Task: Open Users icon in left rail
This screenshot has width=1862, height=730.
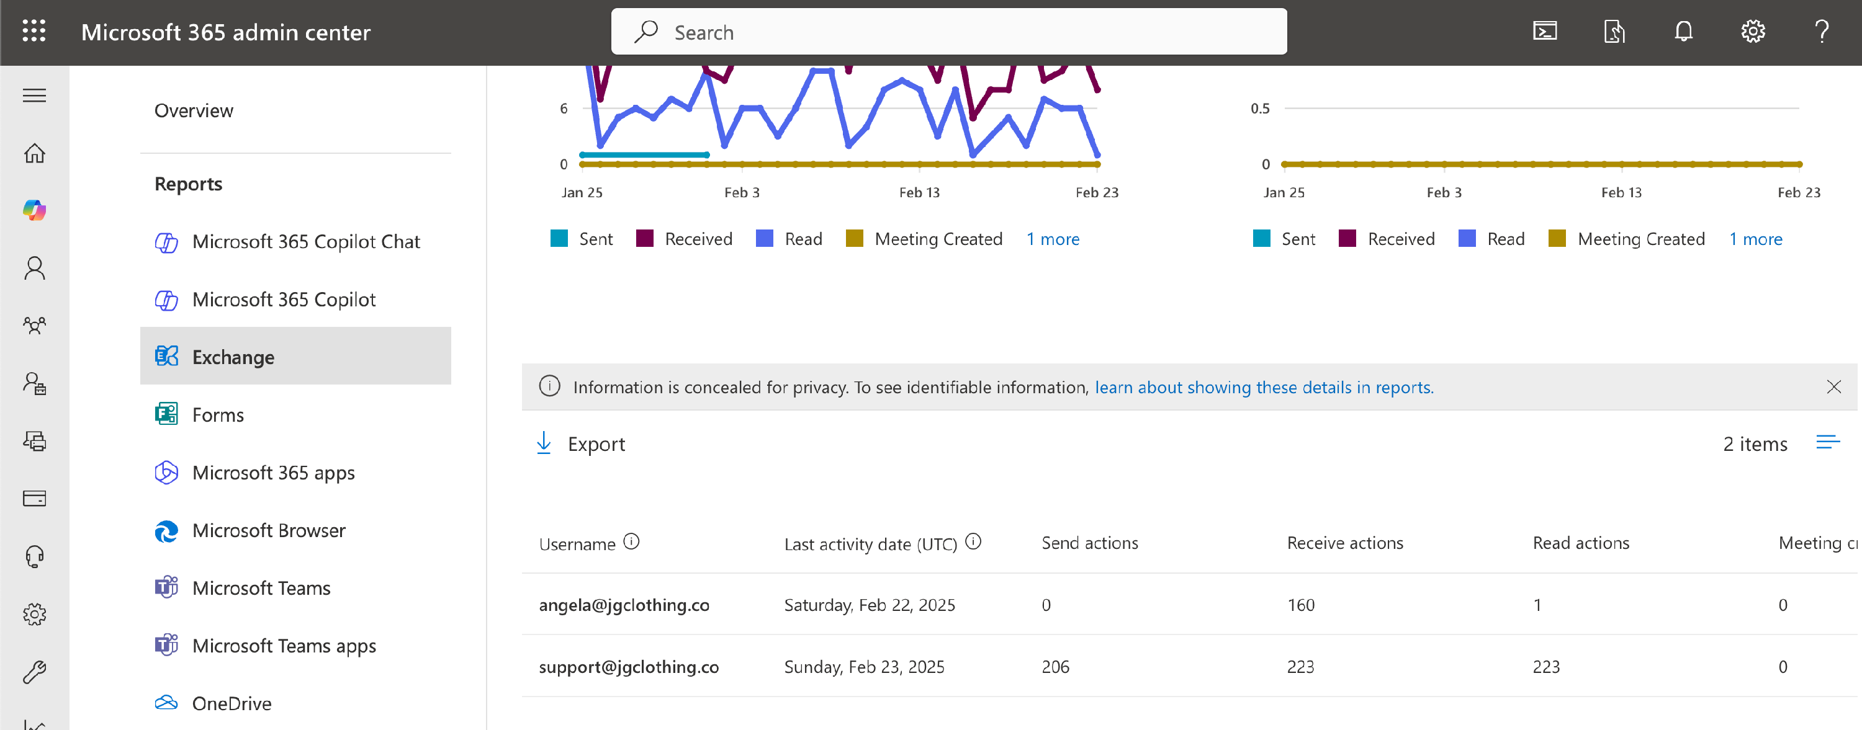Action: pyautogui.click(x=34, y=268)
